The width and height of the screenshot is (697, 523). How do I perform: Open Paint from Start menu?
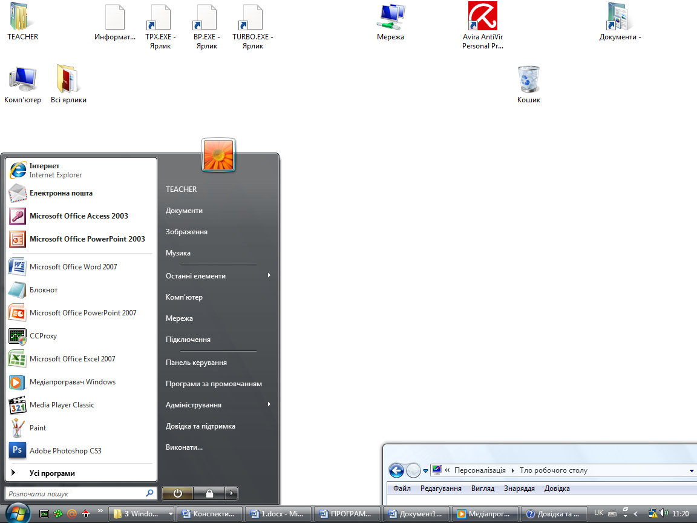click(81, 428)
